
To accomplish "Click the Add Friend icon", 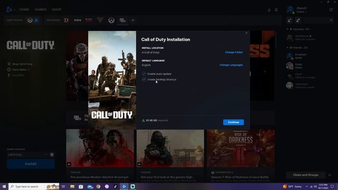I will 289,20.
